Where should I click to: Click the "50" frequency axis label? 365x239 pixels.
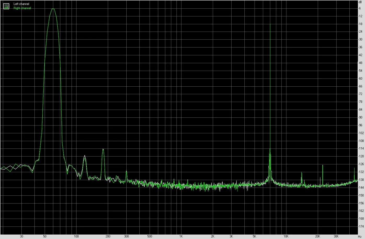tap(45, 236)
